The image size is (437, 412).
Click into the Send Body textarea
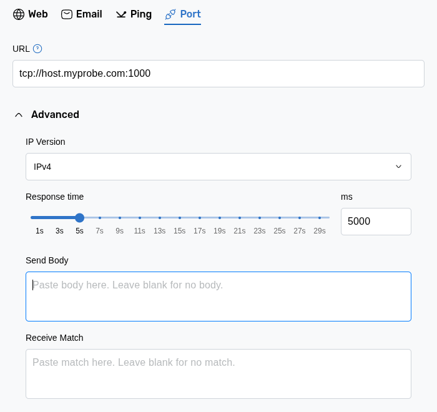(219, 297)
